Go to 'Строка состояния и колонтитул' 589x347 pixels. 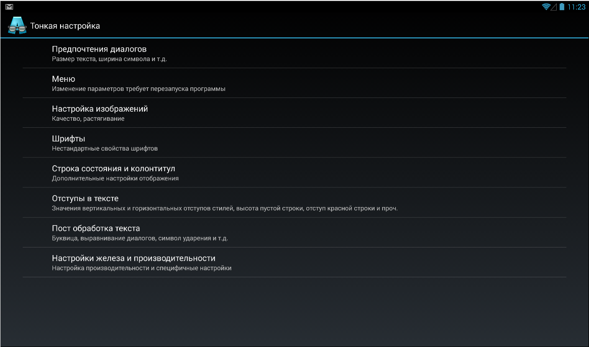click(x=114, y=168)
